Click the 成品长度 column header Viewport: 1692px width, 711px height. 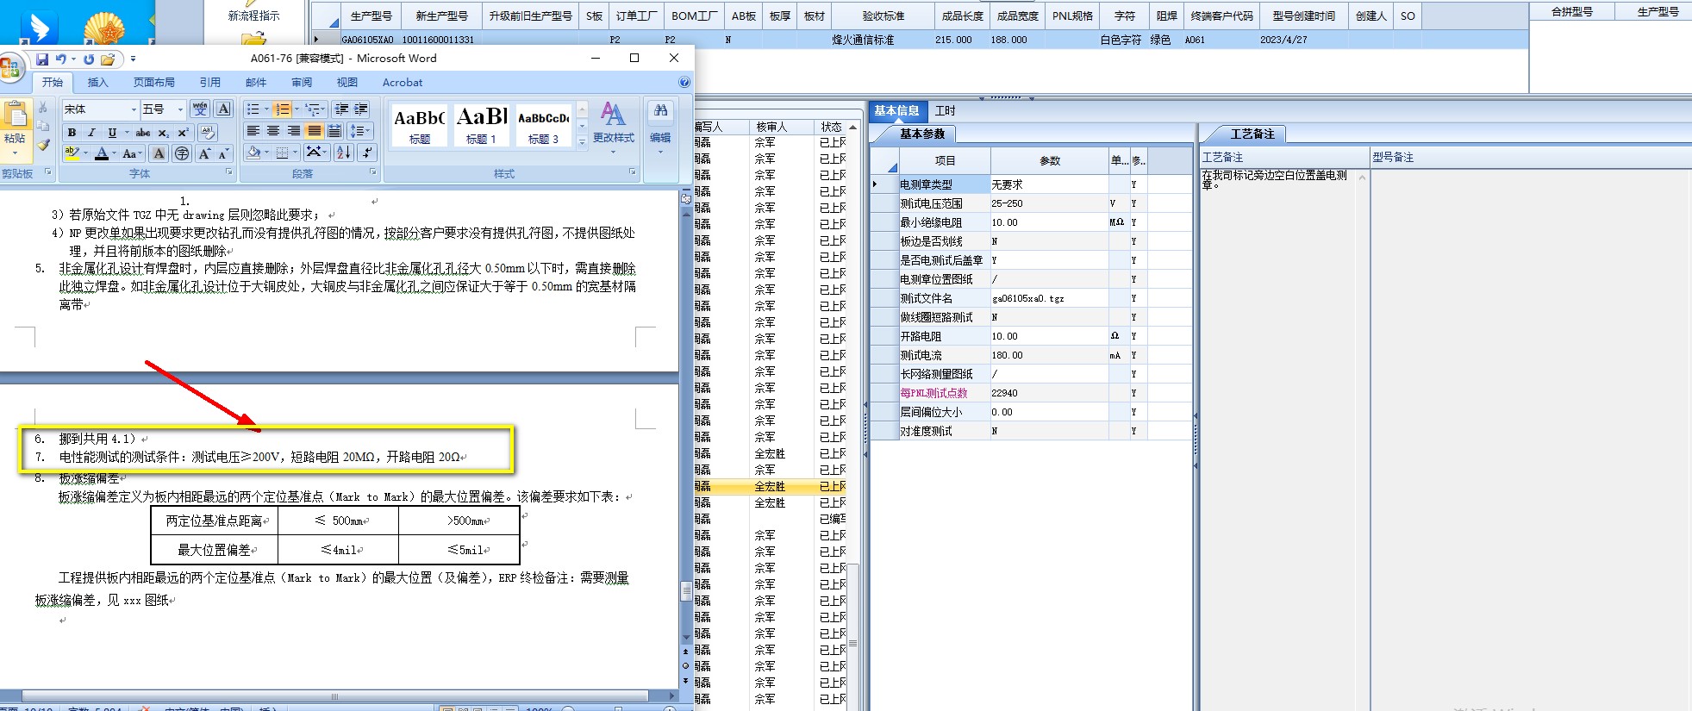(962, 16)
